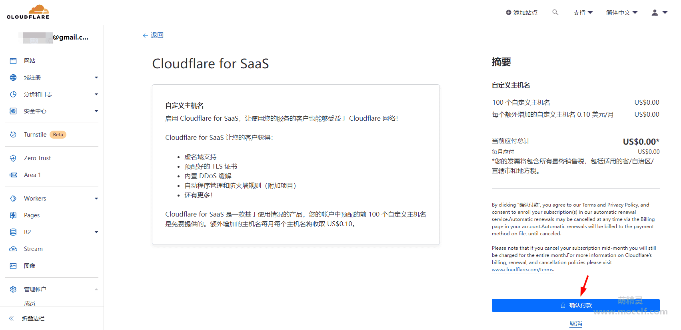Click the Turnstile sidebar icon
Image resolution: width=681 pixels, height=330 pixels.
pos(13,135)
